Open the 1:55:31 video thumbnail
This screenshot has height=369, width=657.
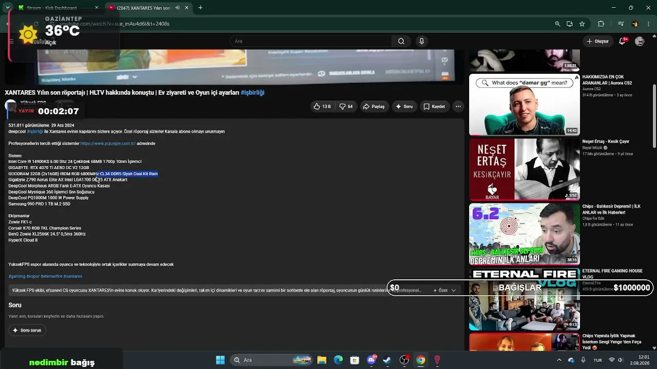525,60
